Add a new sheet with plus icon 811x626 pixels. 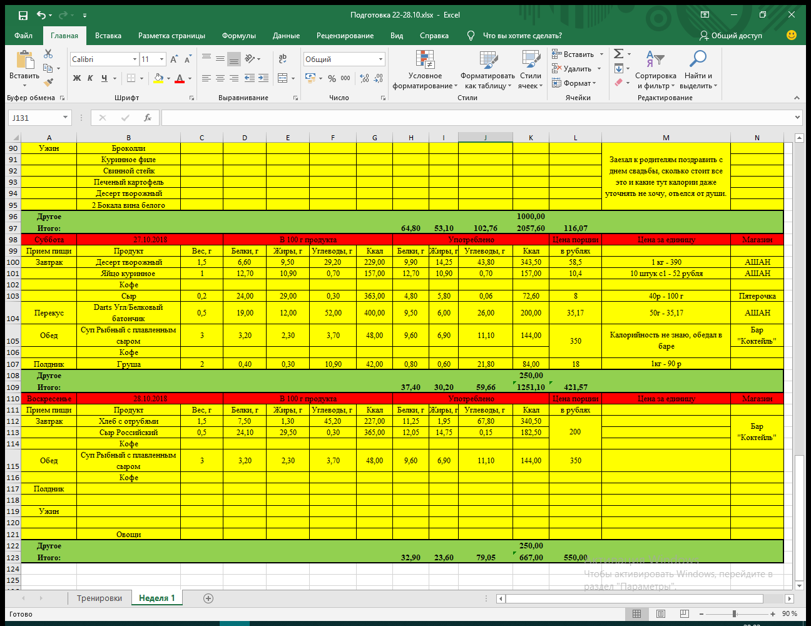tap(208, 598)
